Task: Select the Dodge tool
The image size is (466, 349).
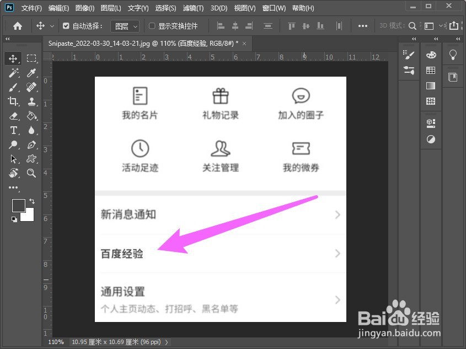Action: (x=14, y=144)
